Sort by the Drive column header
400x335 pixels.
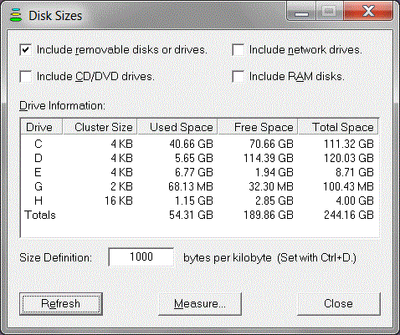click(42, 127)
